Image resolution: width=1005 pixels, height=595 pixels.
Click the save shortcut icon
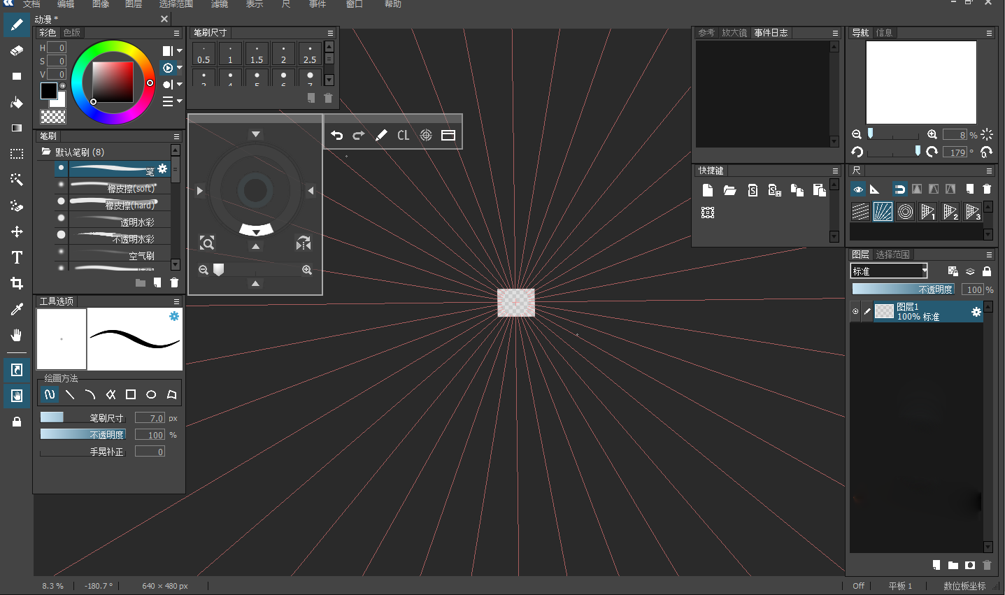[x=753, y=190]
